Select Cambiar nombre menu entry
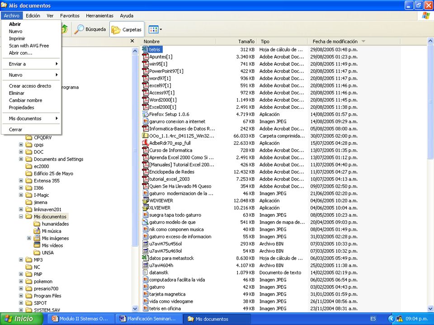The width and height of the screenshot is (434, 325). pyautogui.click(x=31, y=100)
